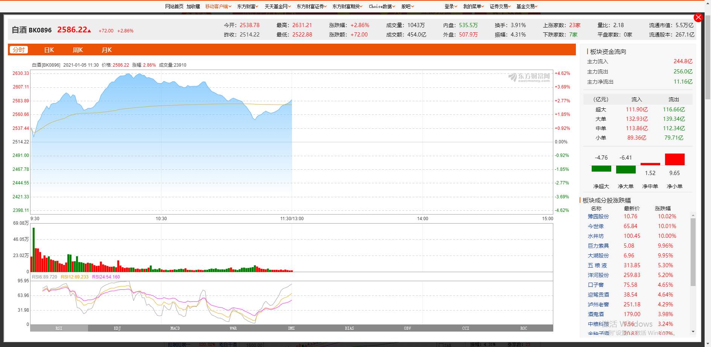711x347 pixels.
Task: Click the RSI6:89.720 indicator label
Action: tap(44, 277)
